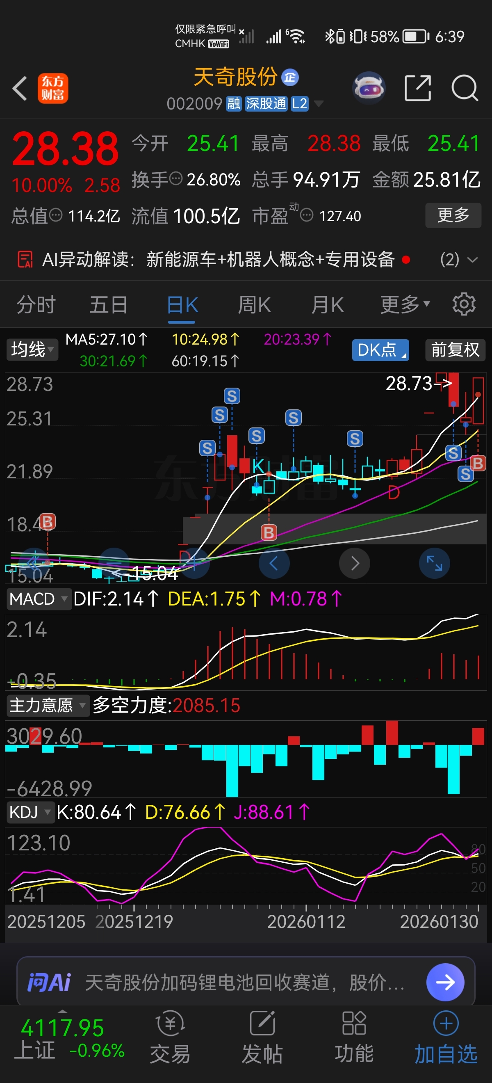492x1083 pixels.
Task: Submit the 问AI query arrow button
Action: (445, 982)
